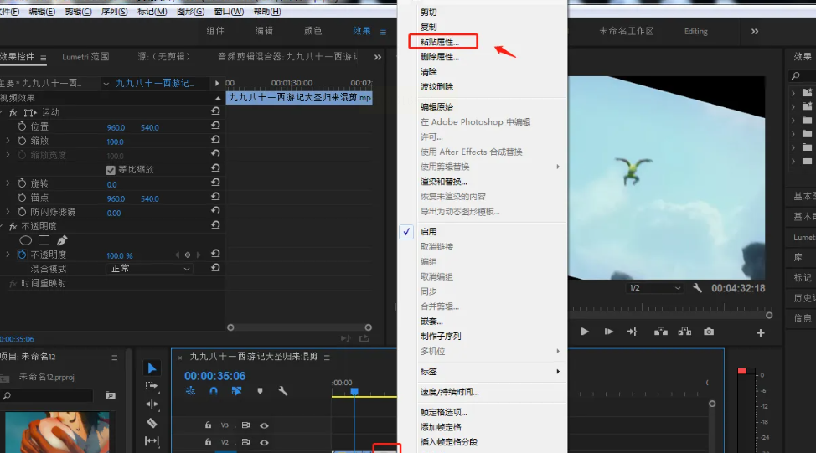Click opacity value 100.0 %
The height and width of the screenshot is (453, 816).
(120, 256)
